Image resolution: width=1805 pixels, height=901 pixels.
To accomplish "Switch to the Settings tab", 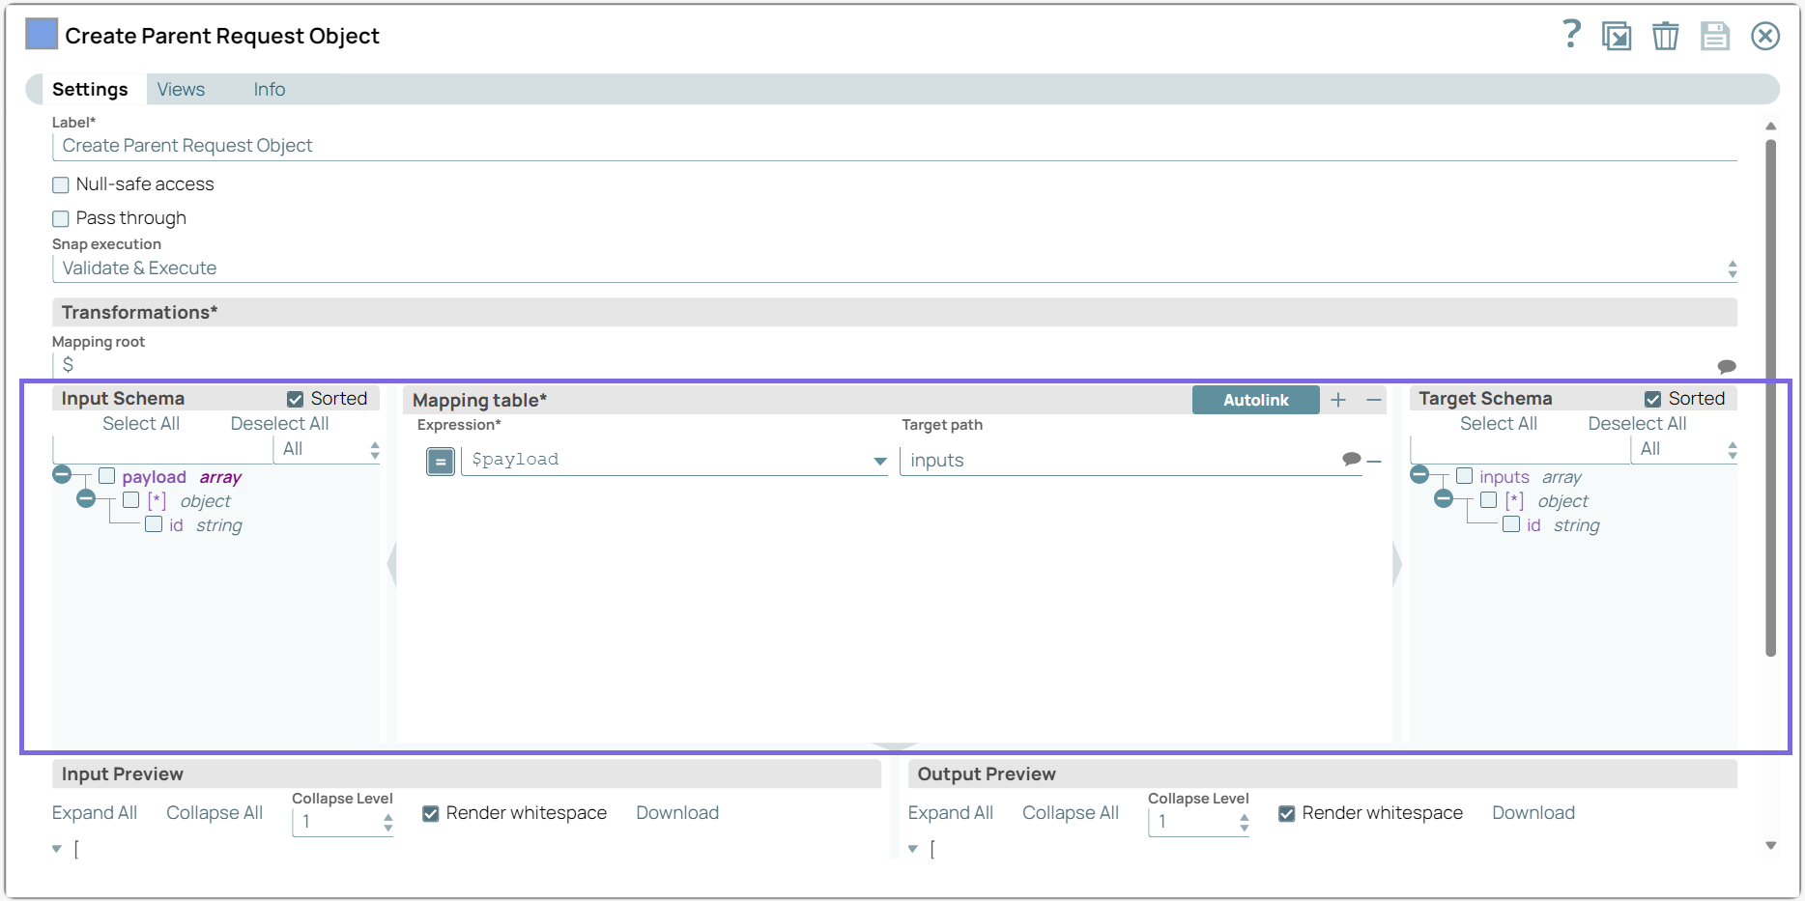I will point(90,89).
